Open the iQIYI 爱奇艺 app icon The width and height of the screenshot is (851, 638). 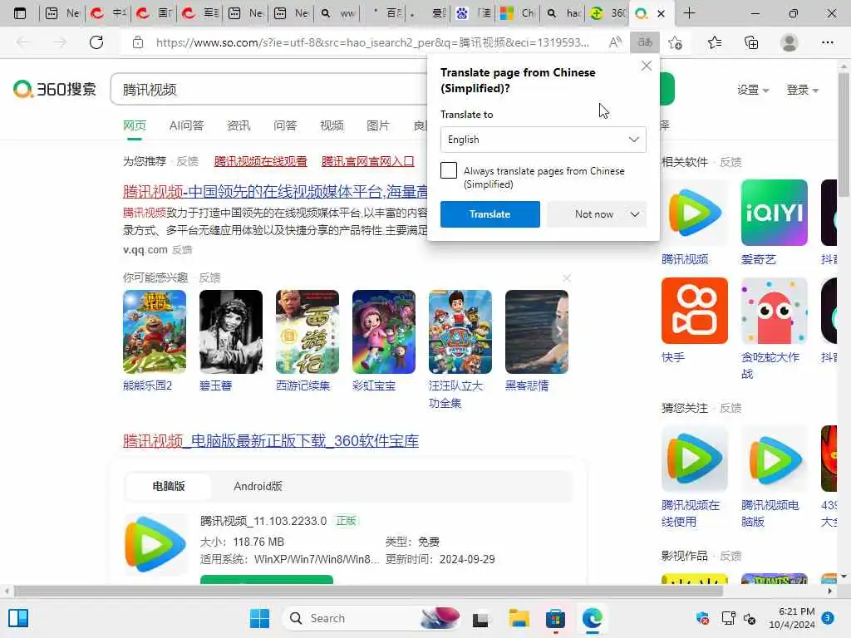pos(774,213)
